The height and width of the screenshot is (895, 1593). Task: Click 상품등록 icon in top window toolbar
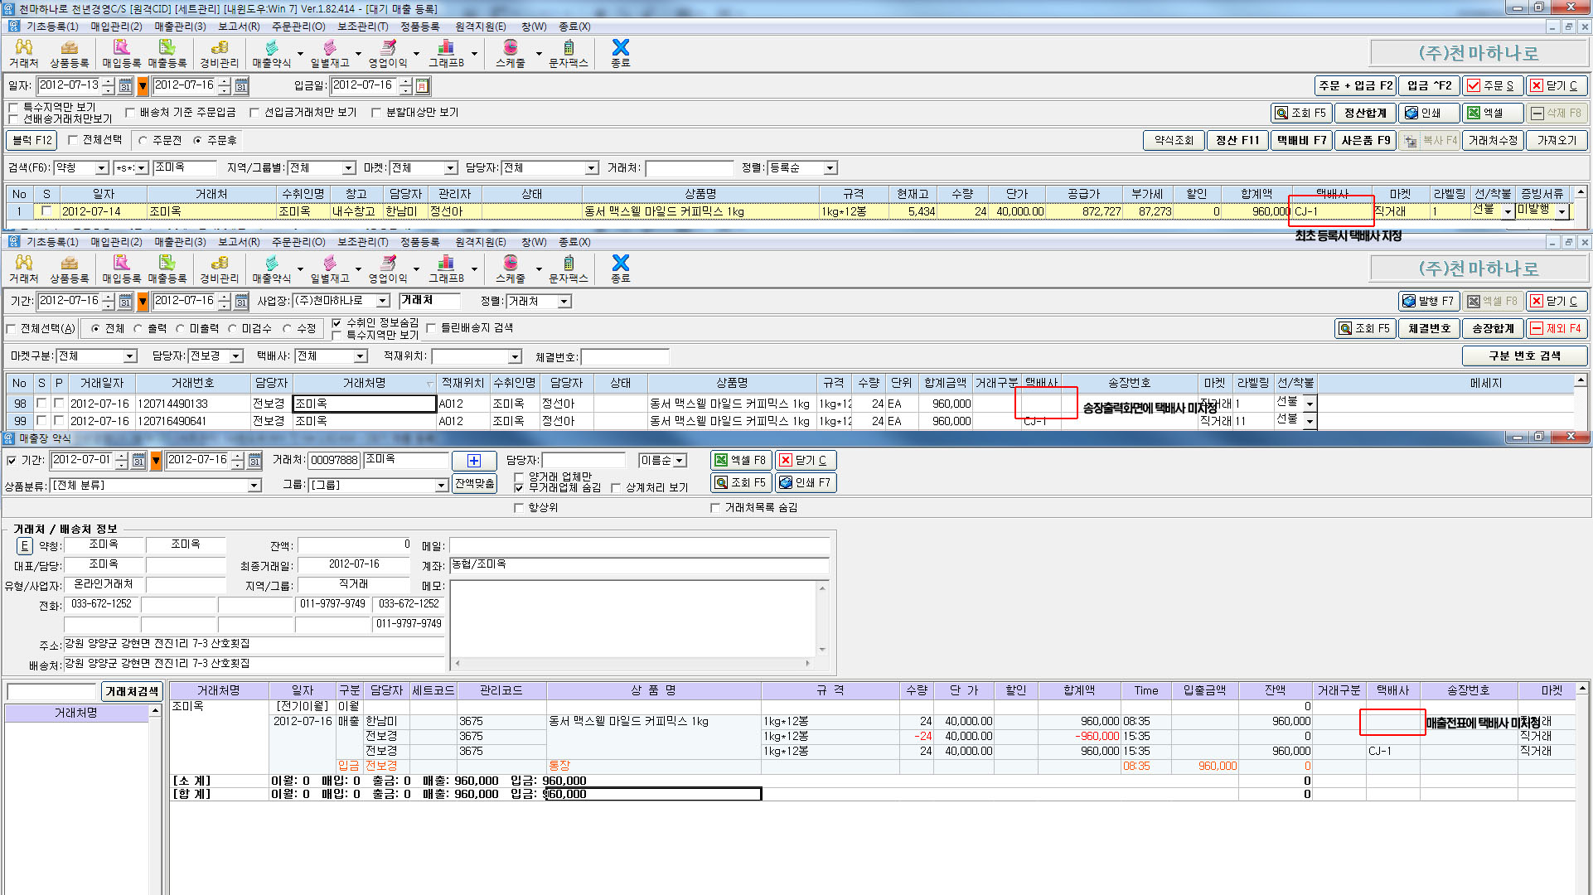pos(70,53)
